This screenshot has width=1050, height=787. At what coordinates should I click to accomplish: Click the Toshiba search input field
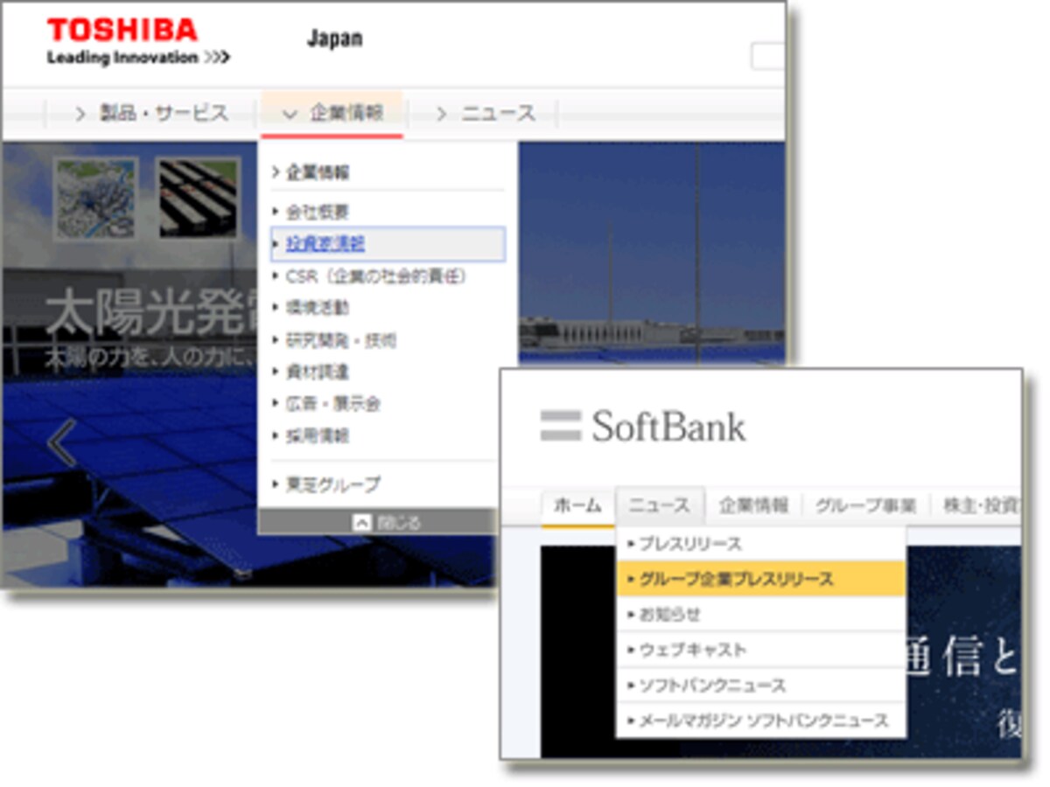[767, 57]
